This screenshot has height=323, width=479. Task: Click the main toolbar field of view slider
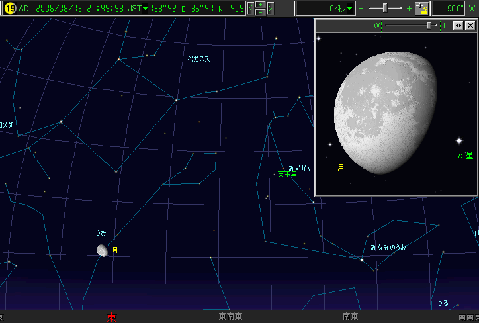click(x=386, y=9)
